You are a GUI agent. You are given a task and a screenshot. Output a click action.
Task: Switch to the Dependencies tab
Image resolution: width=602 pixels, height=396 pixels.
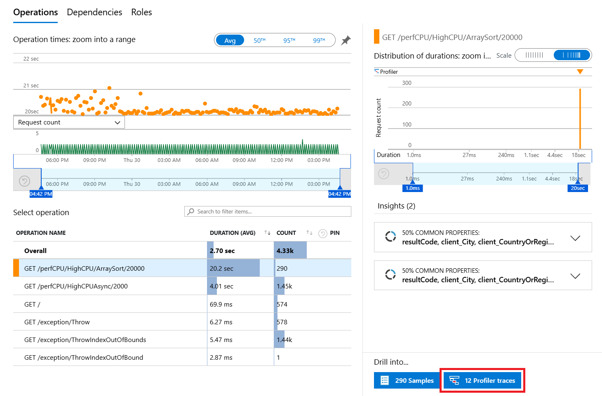94,12
